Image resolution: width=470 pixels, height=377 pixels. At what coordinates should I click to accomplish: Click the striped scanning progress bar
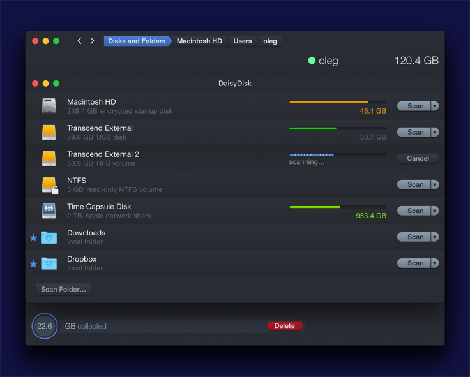pos(338,155)
